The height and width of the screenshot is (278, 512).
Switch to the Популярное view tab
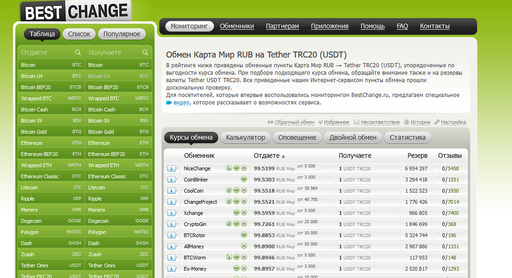(122, 34)
